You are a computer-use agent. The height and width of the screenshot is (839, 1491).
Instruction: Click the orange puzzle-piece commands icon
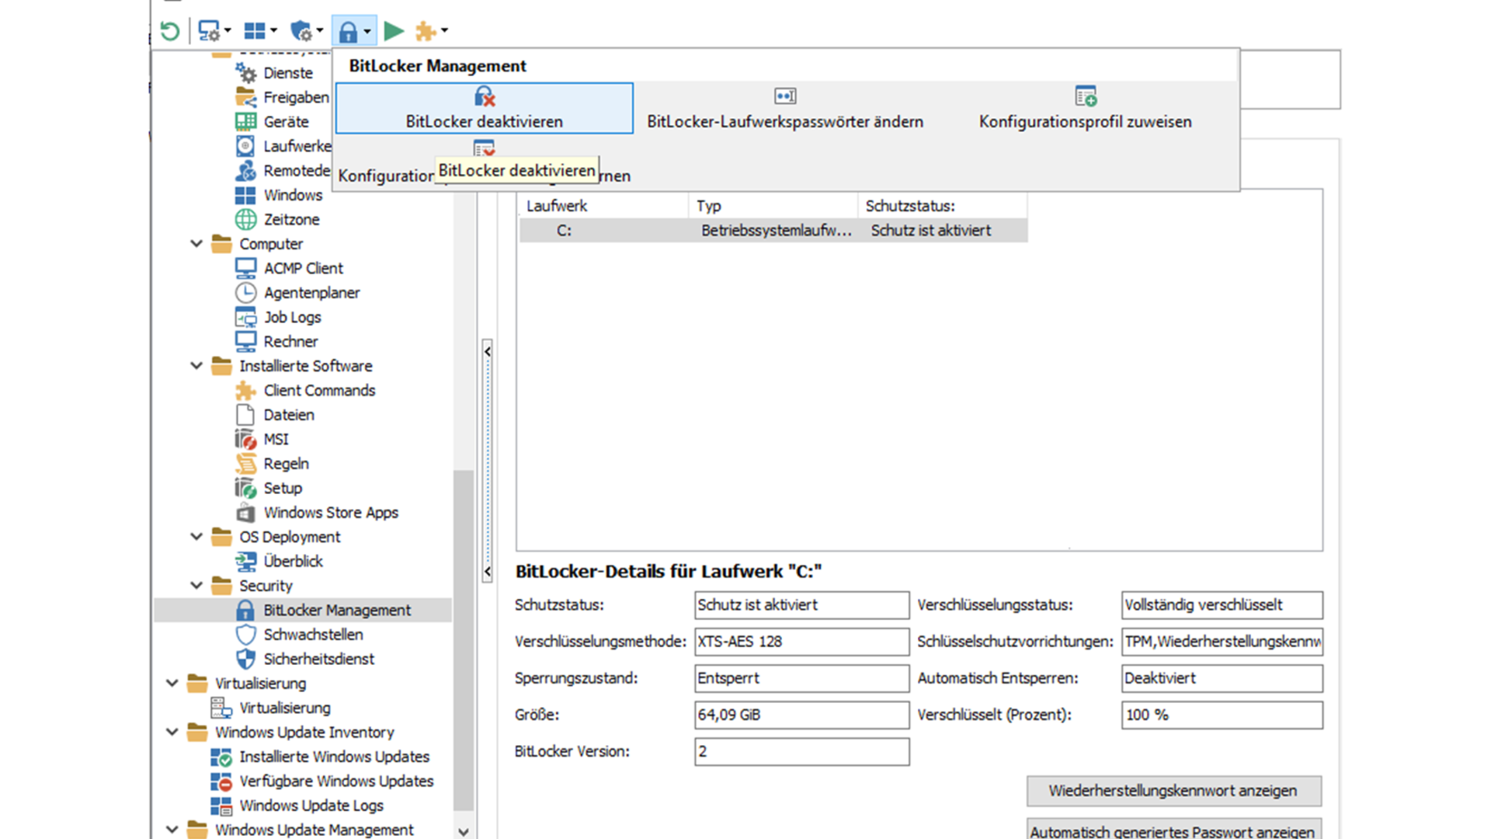[425, 31]
